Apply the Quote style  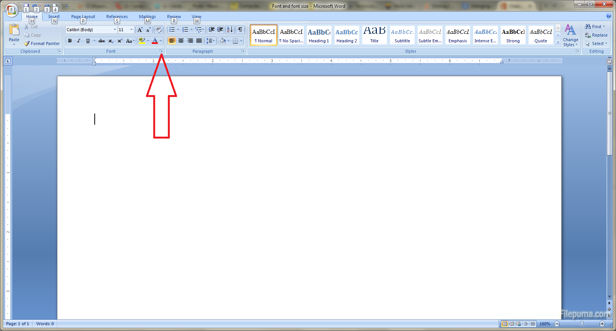(541, 35)
